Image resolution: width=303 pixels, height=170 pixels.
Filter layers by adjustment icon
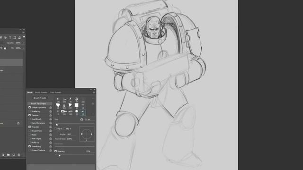pos(5,38)
